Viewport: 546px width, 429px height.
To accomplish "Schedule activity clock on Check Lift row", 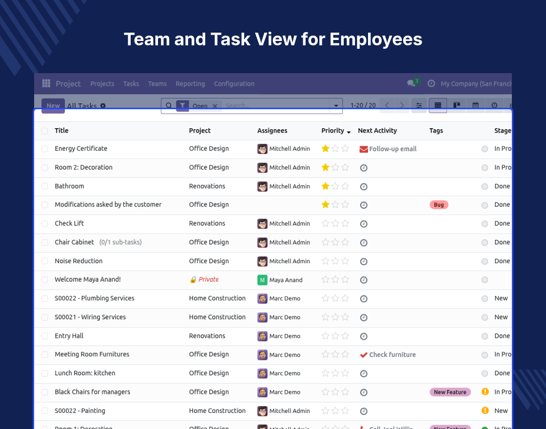I will click(x=364, y=224).
